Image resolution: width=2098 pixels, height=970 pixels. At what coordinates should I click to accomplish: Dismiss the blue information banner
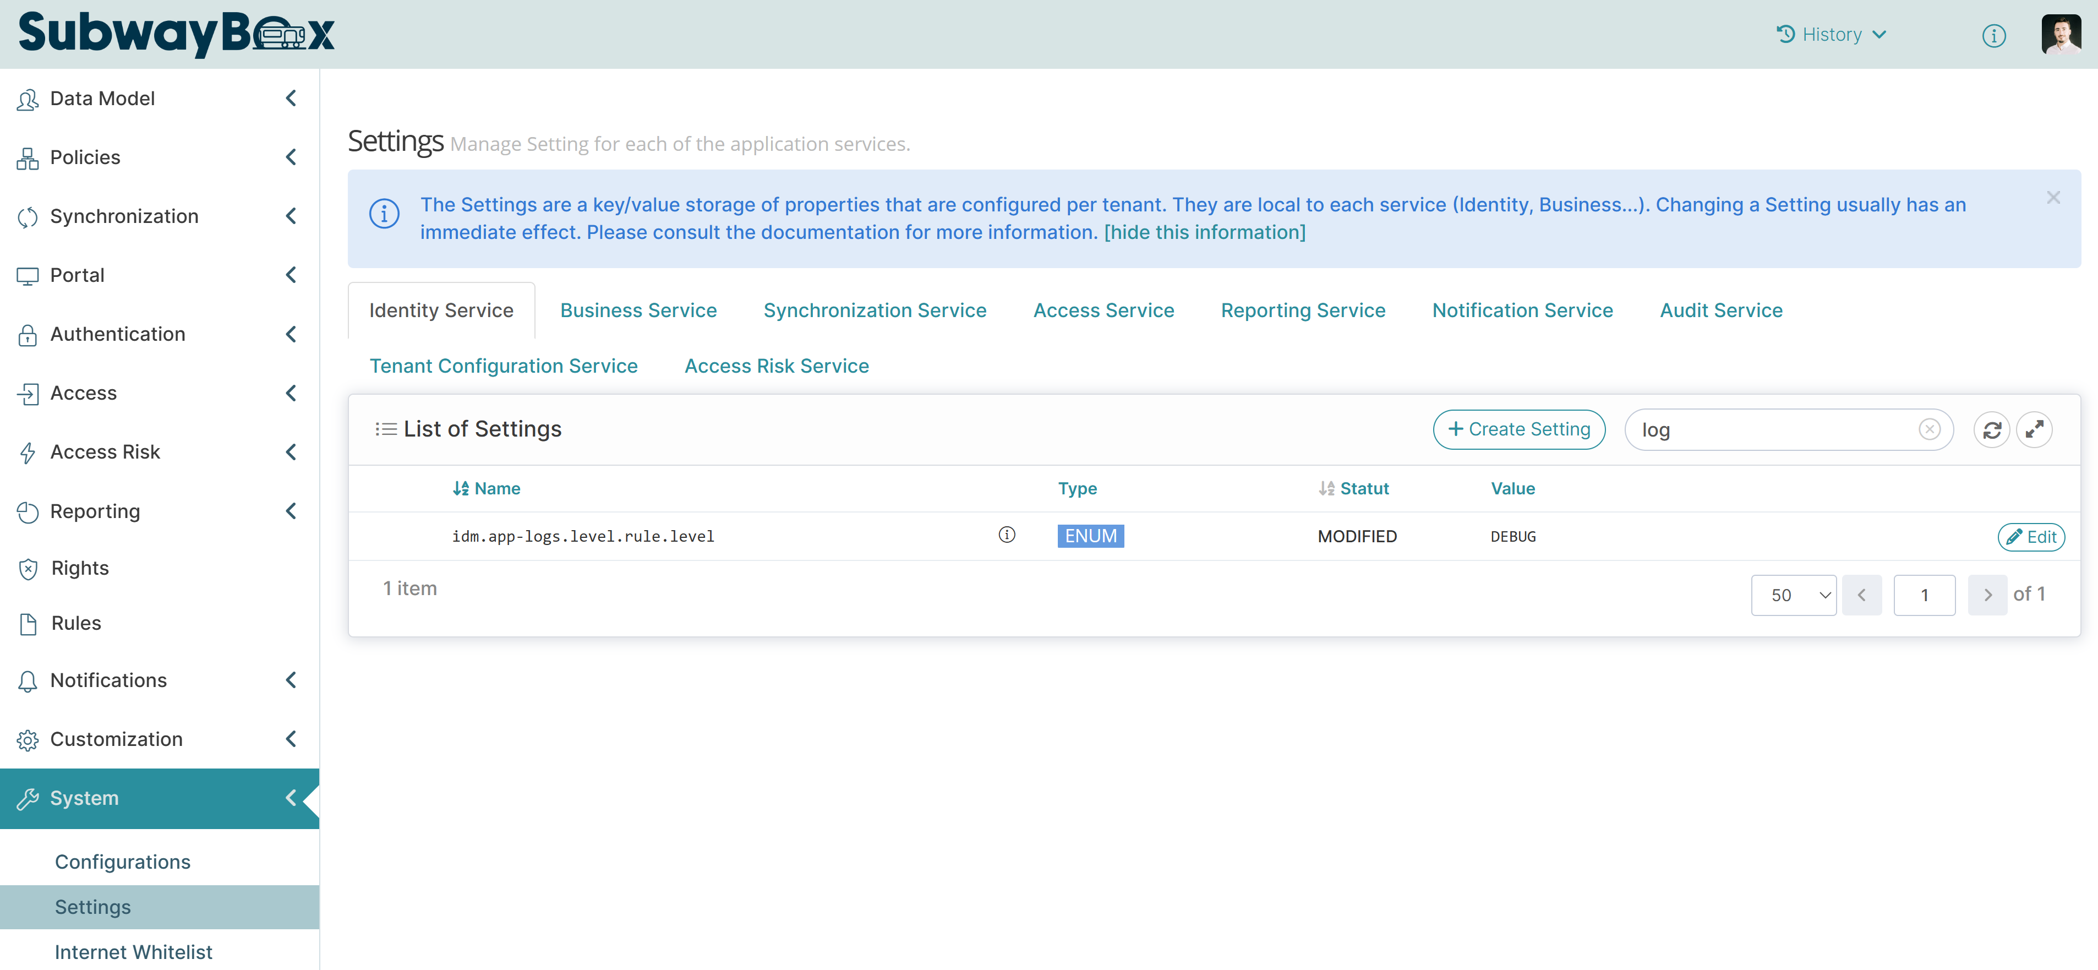[2052, 198]
